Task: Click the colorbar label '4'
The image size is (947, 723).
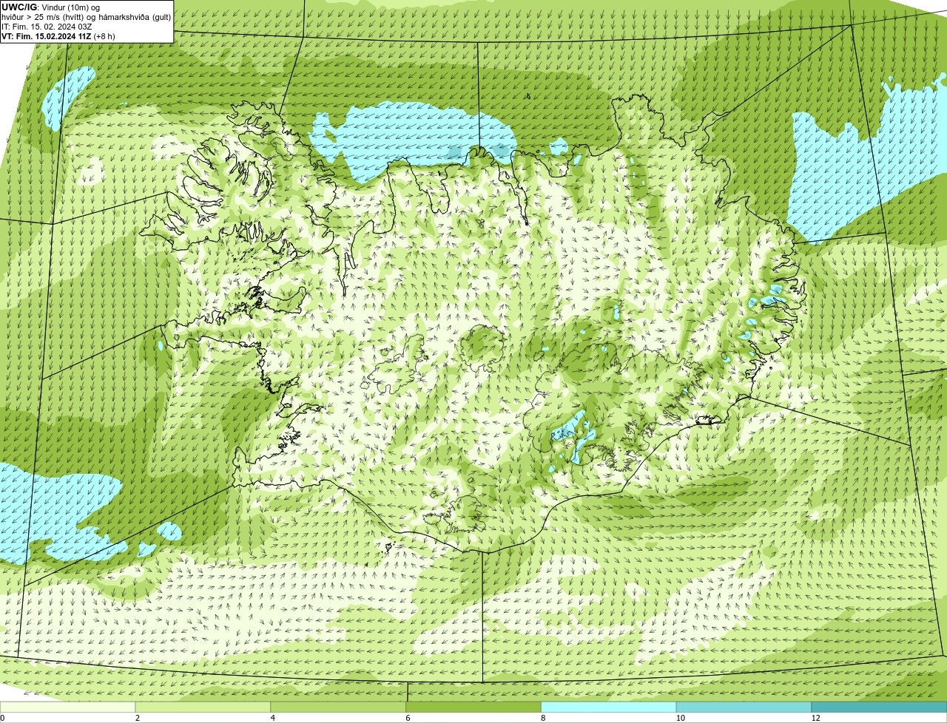Action: 273,718
